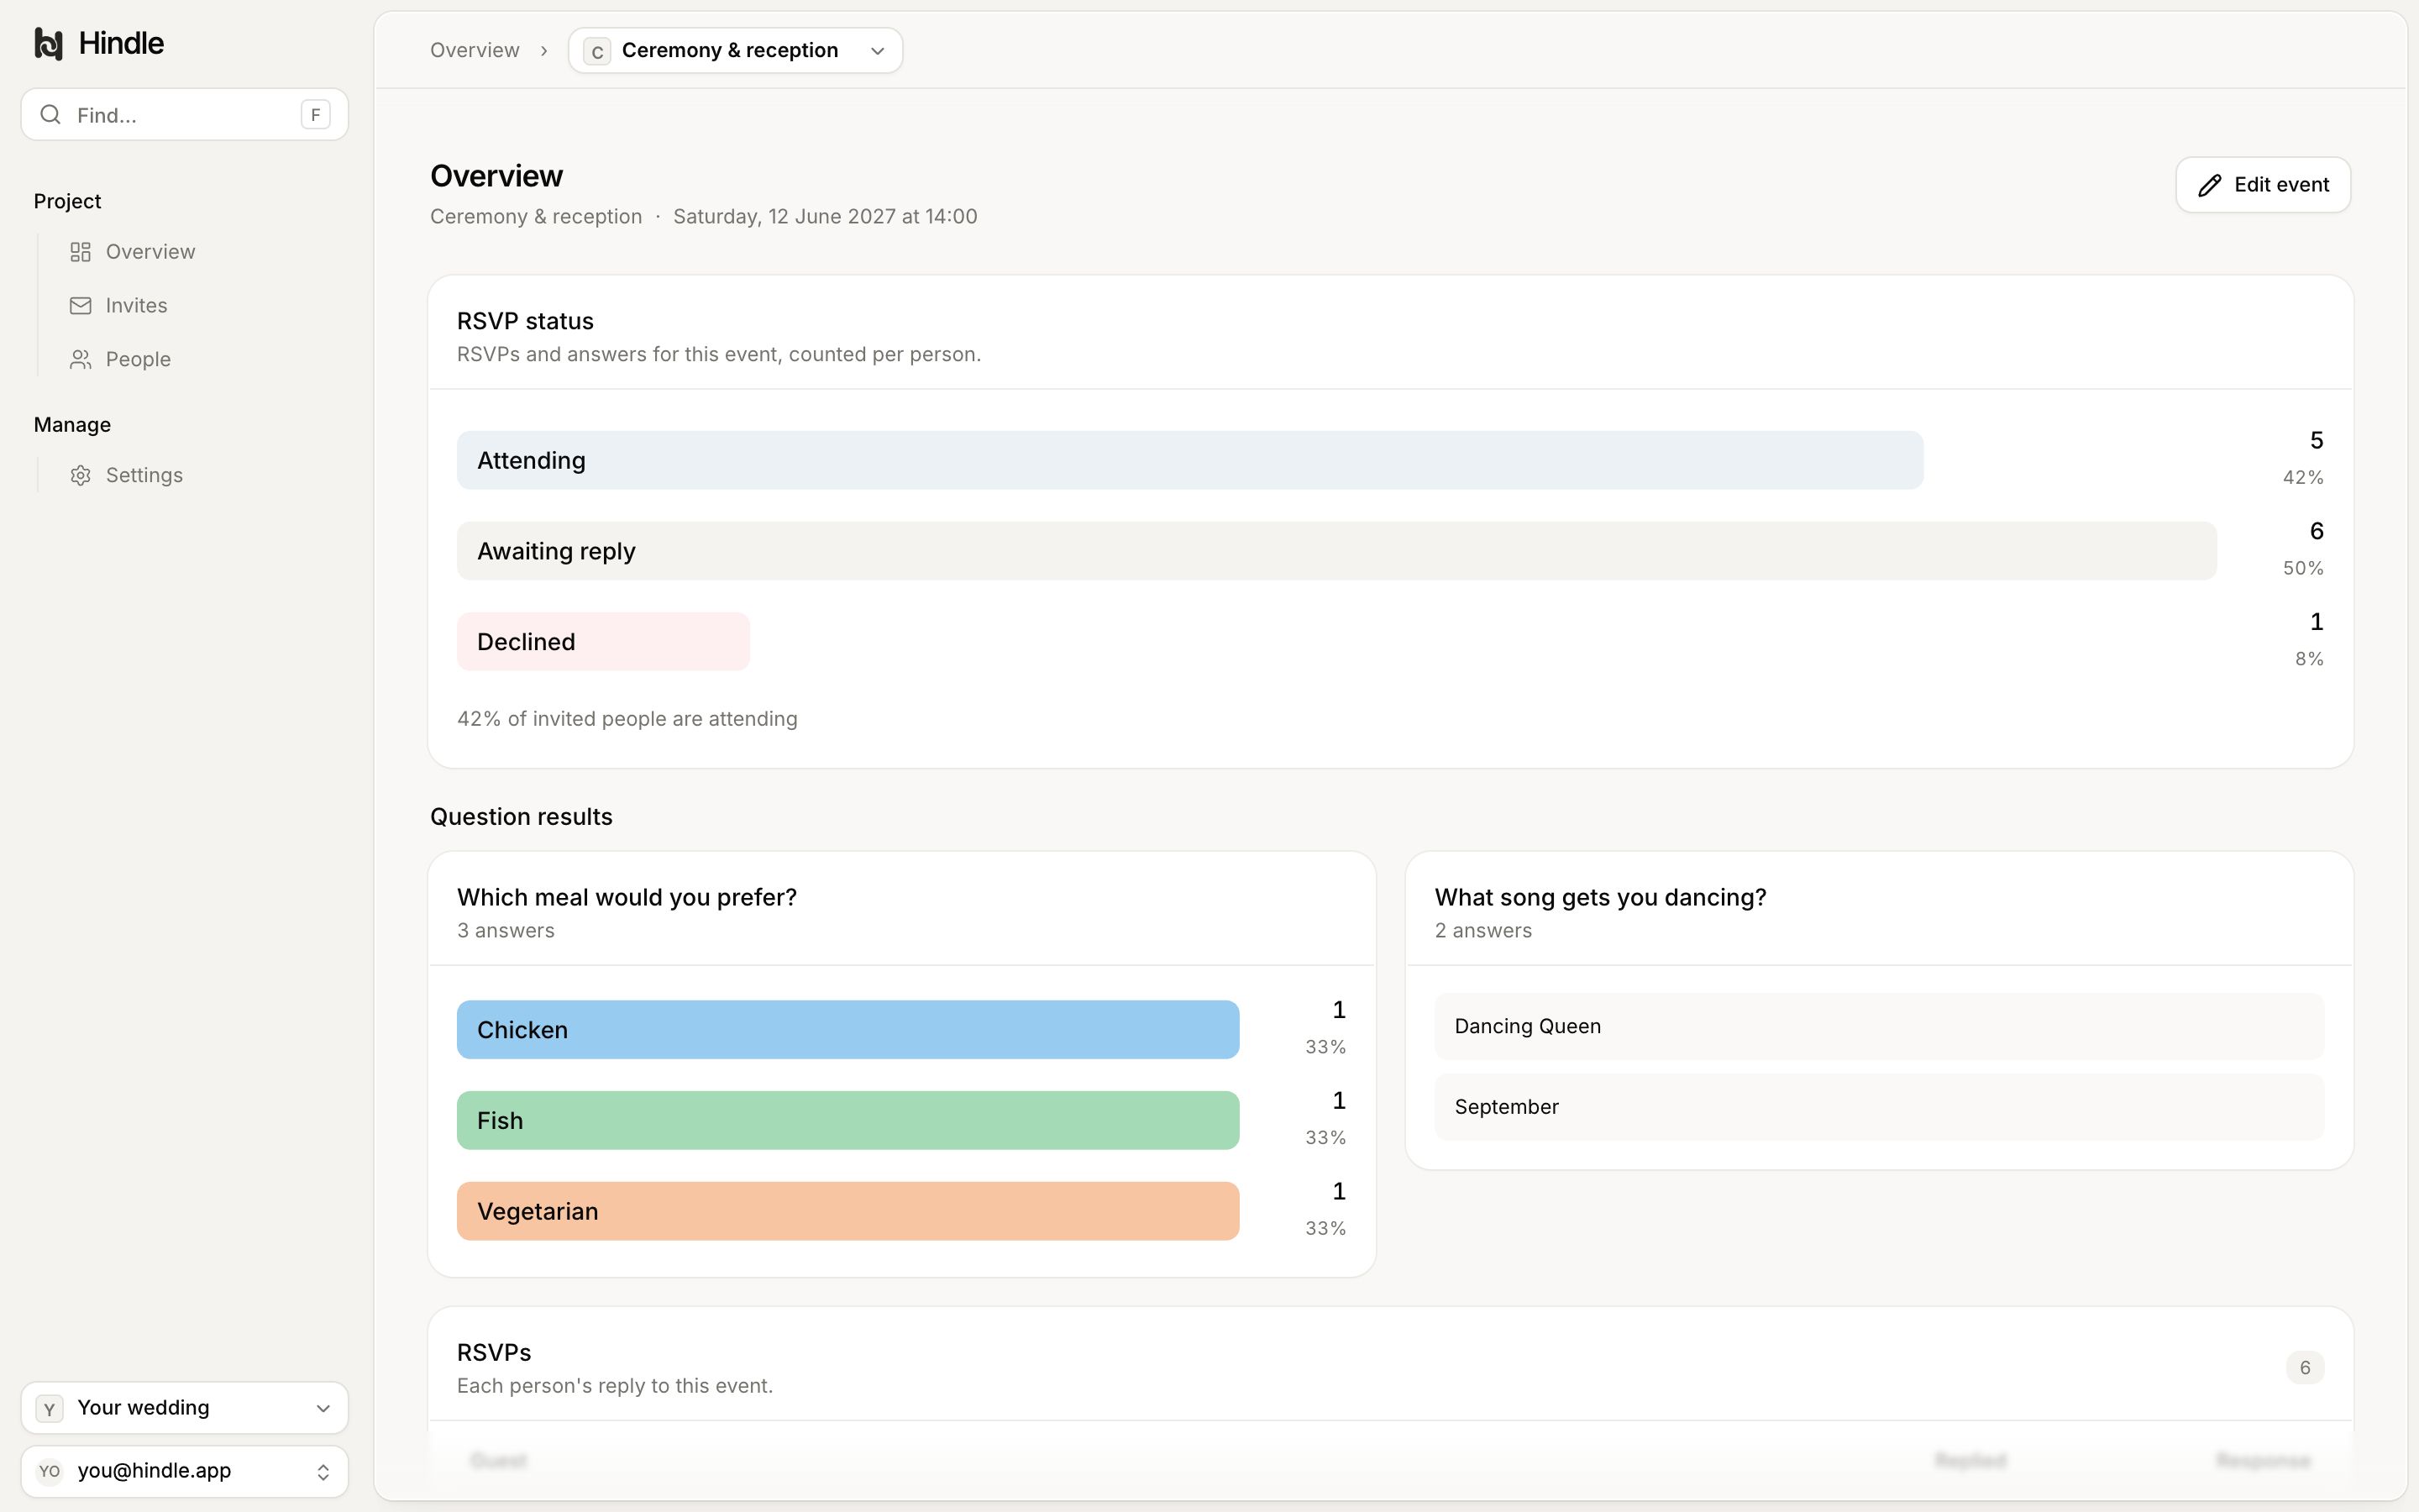Click the Settings gear icon
This screenshot has width=2419, height=1512.
point(81,476)
